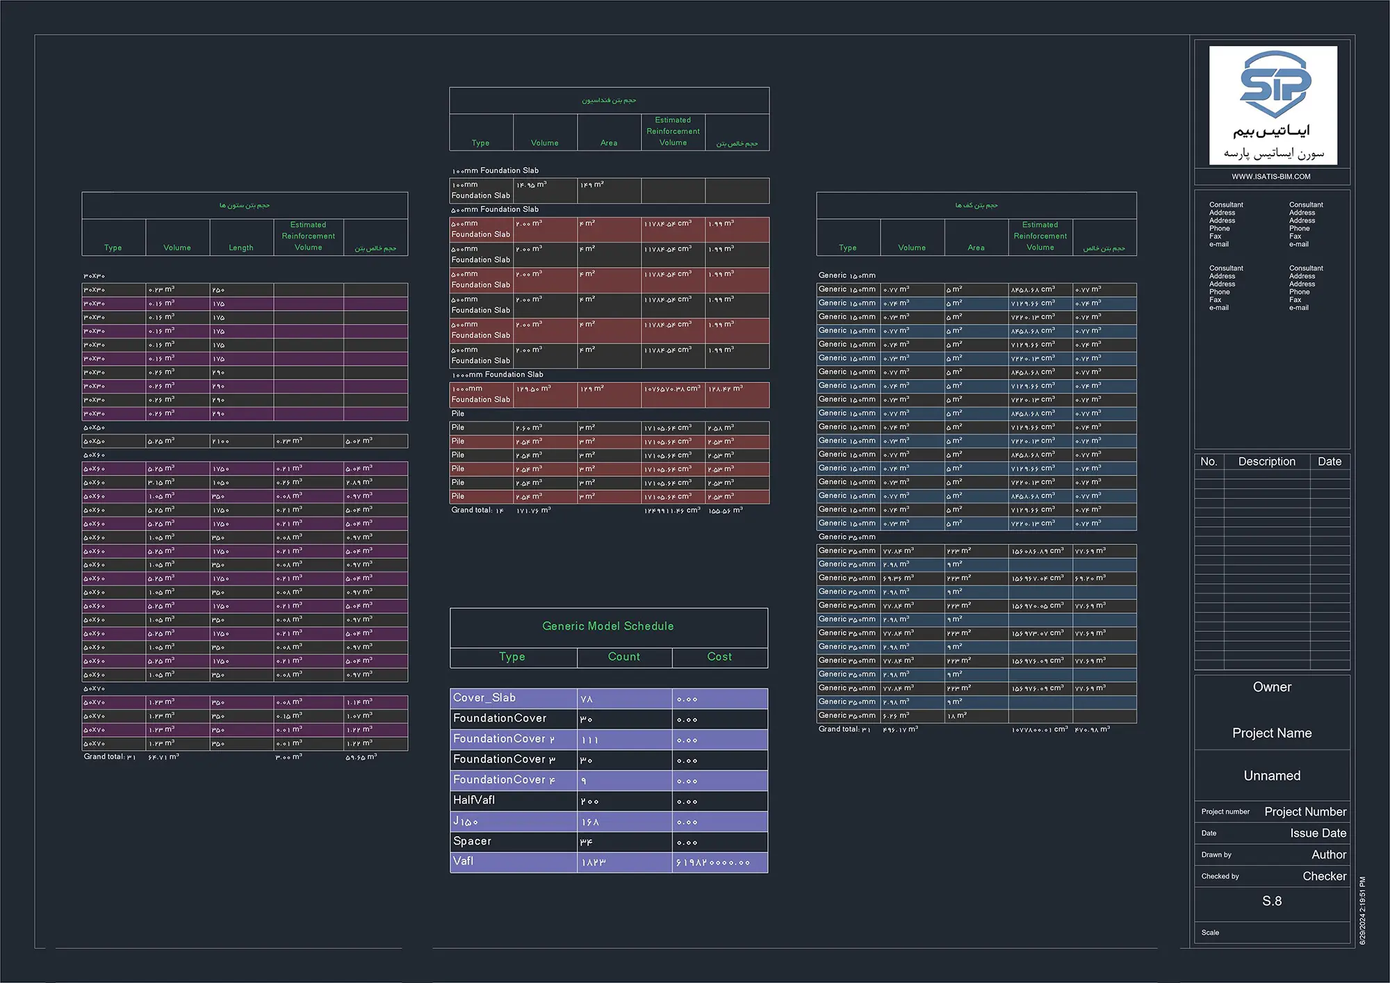Edit the Issue Date field
The height and width of the screenshot is (983, 1390).
point(1318,834)
